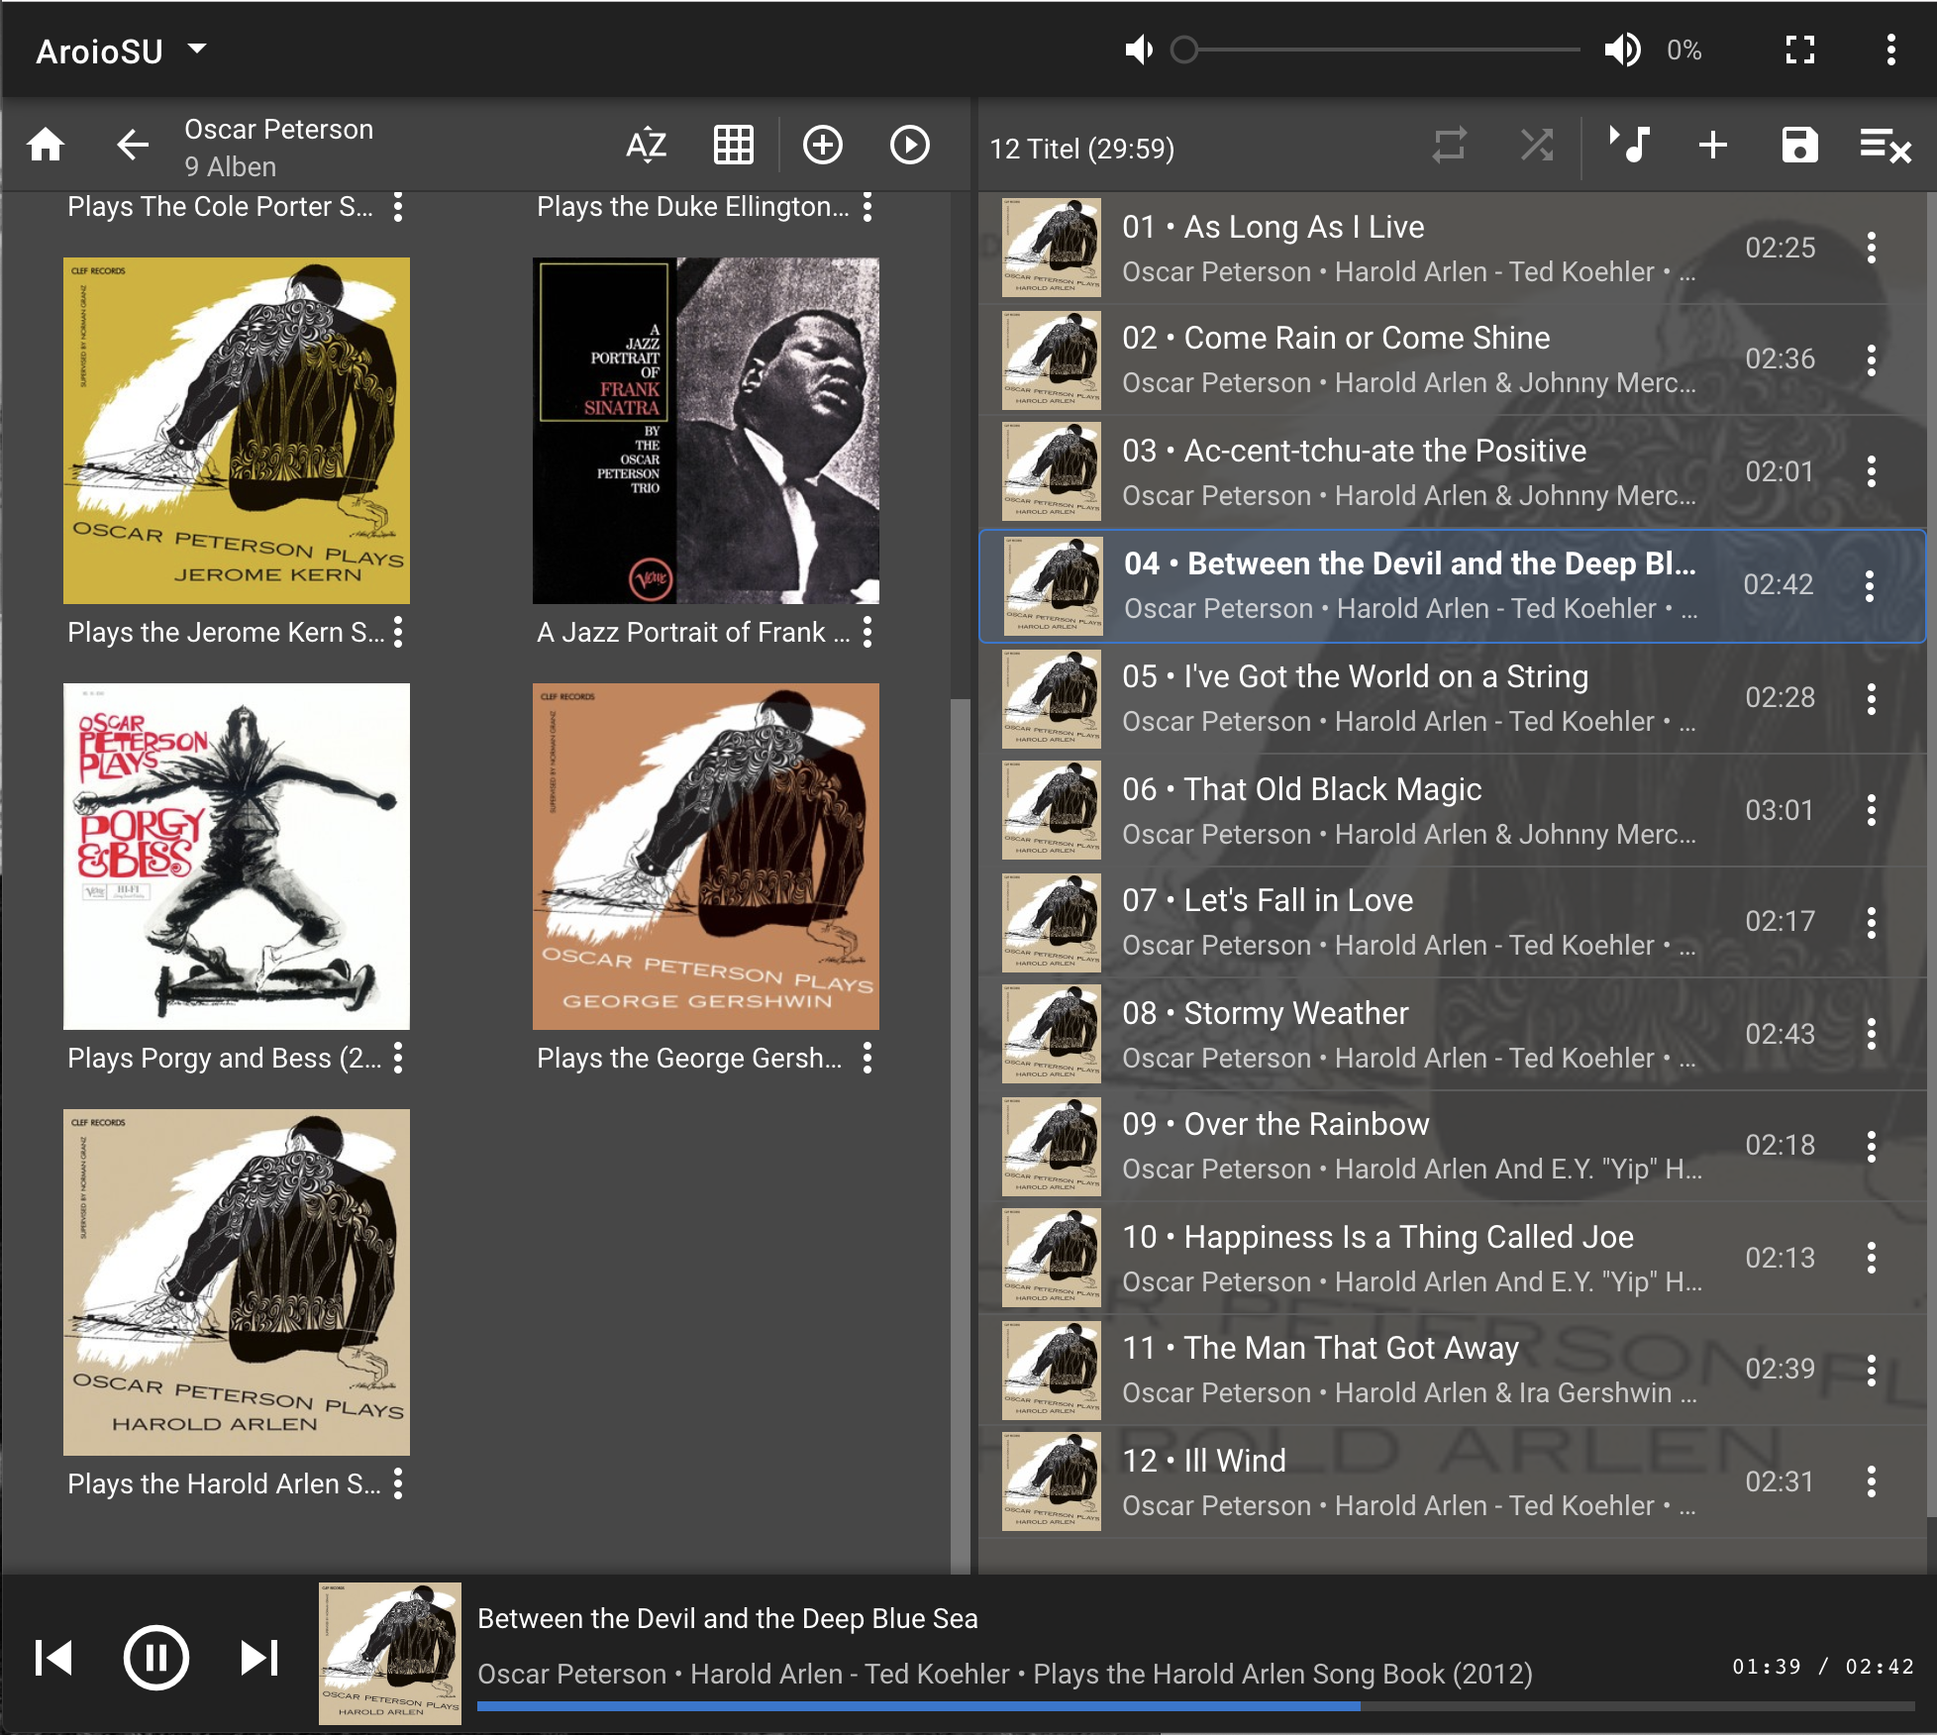This screenshot has height=1735, width=1937.
Task: Increase volume with the right speaker icon
Action: click(1622, 50)
